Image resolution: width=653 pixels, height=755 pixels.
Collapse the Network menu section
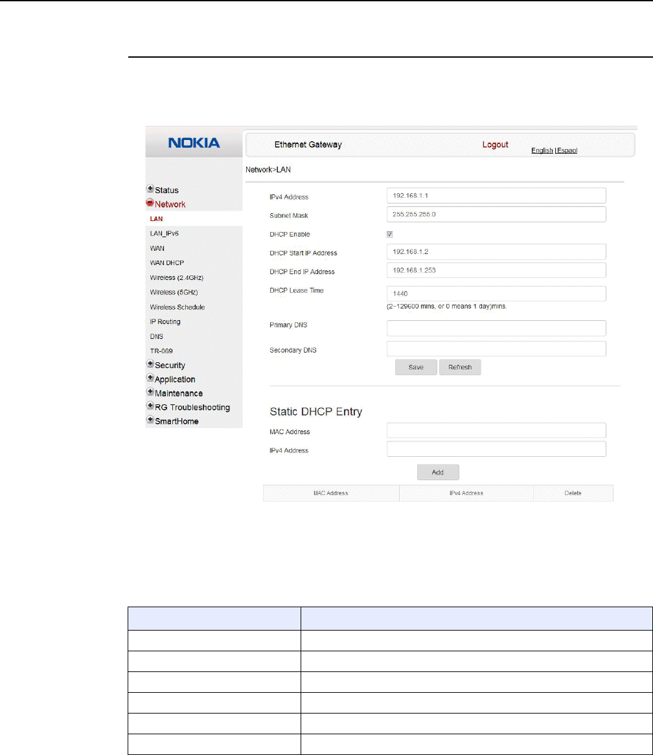click(166, 203)
